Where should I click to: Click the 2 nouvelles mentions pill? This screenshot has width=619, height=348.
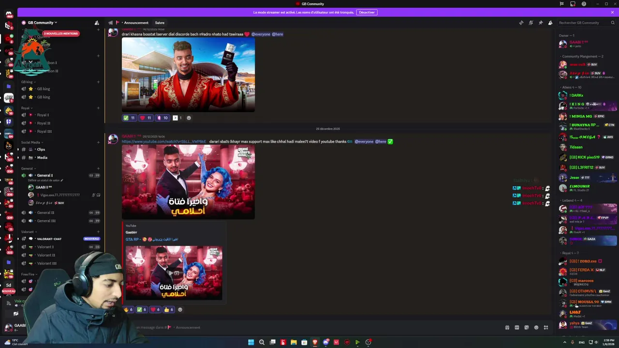[60, 33]
